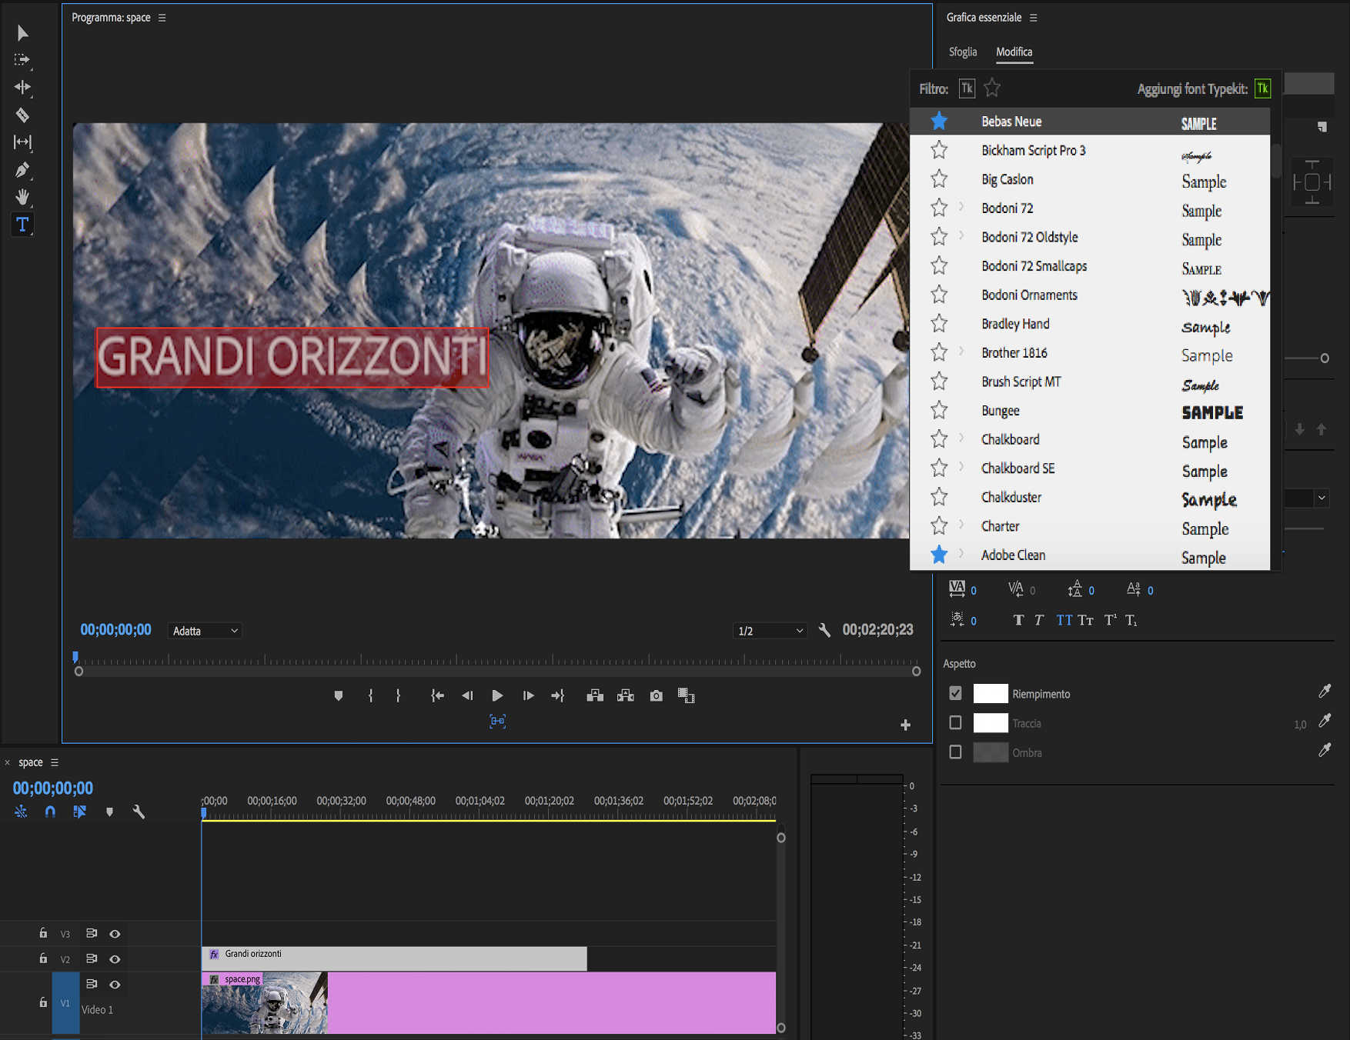Open the Adatta zoom dropdown
1350x1040 pixels.
(205, 631)
